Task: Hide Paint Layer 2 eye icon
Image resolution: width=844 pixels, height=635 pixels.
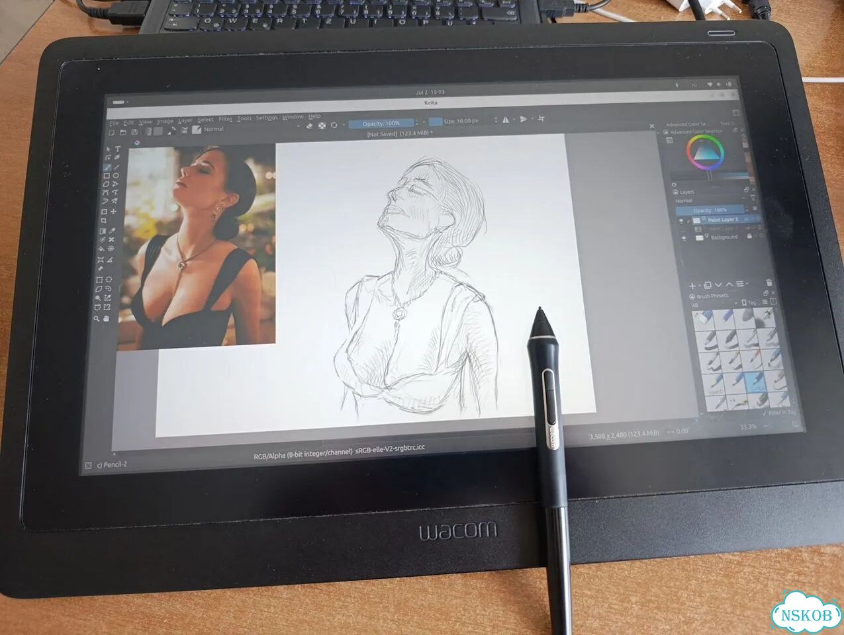Action: point(681,221)
